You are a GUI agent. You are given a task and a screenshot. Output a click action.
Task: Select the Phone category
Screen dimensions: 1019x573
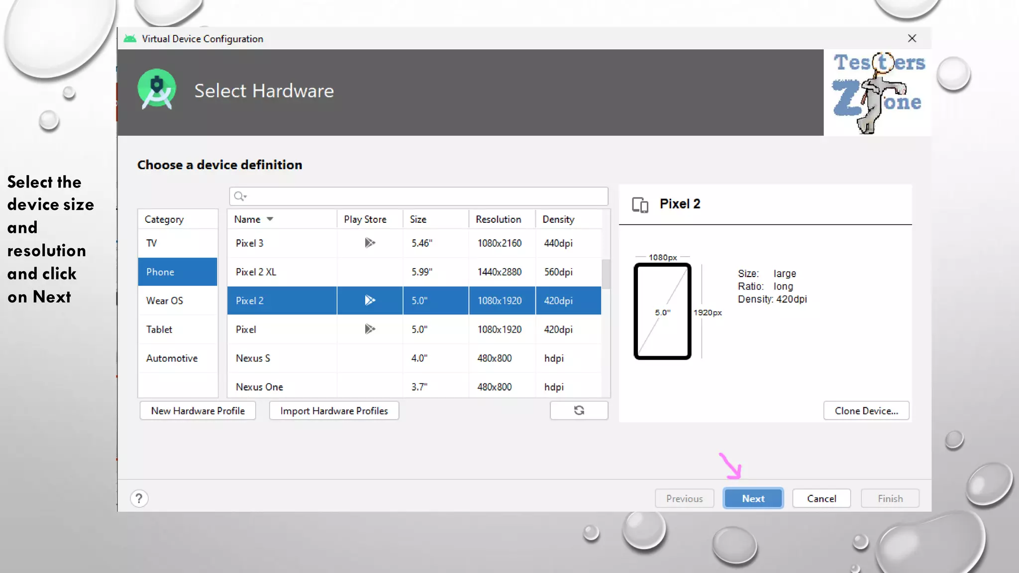(x=178, y=272)
